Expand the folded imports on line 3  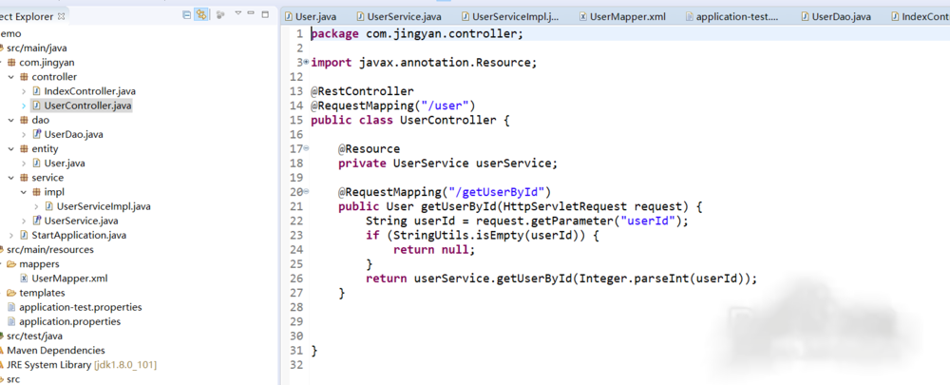[x=305, y=63]
